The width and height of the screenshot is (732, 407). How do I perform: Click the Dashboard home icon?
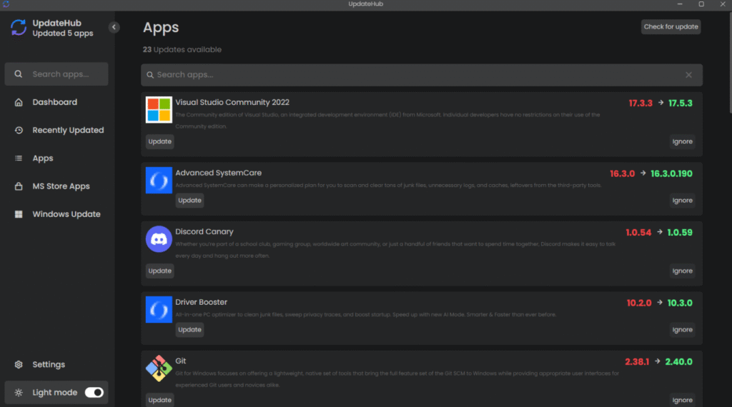(19, 102)
